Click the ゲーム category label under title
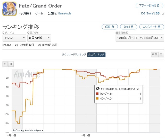Image resolution: width=165 pixels, height=138 pixels. pyautogui.click(x=39, y=13)
